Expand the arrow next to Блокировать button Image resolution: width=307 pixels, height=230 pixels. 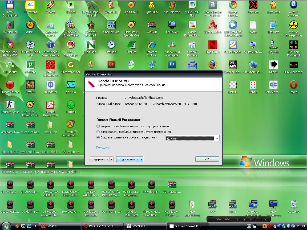point(141,159)
